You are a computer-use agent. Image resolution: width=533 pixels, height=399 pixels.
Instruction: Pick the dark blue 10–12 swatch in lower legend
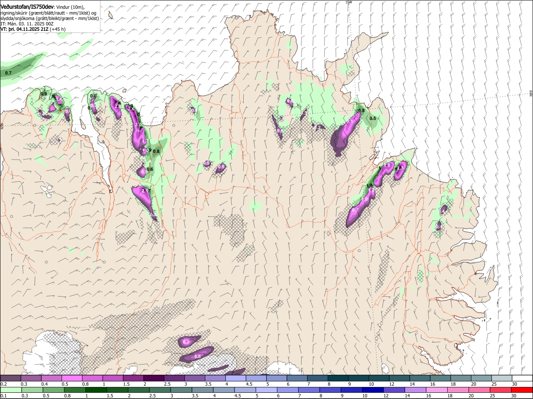point(373,390)
